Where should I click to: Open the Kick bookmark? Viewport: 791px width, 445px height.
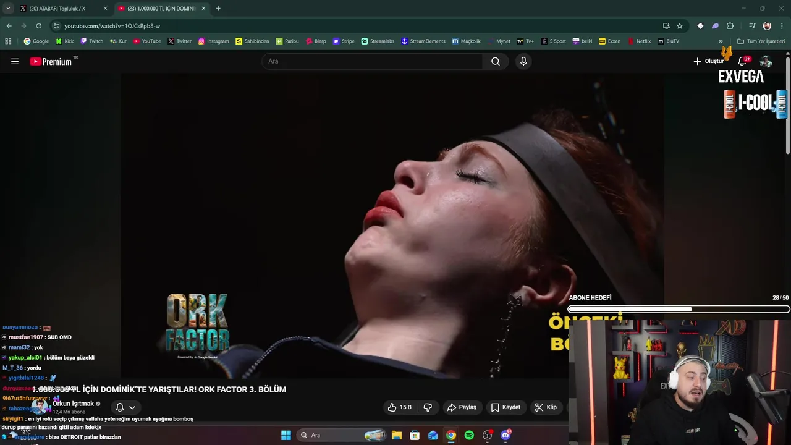click(x=64, y=41)
